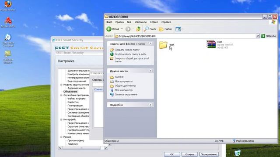
Task: Select Адресная книга item in ESET tree
Action: coord(77,88)
